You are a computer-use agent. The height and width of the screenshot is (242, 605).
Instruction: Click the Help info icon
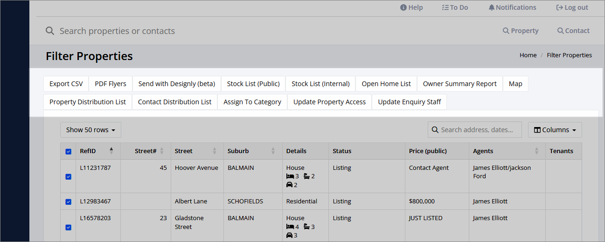(x=403, y=7)
